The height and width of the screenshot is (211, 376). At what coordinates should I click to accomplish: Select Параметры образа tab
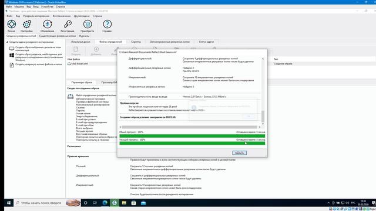click(82, 82)
